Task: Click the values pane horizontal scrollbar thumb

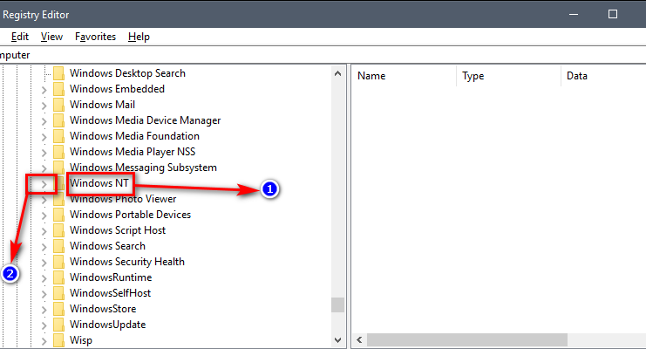Action: click(x=467, y=340)
